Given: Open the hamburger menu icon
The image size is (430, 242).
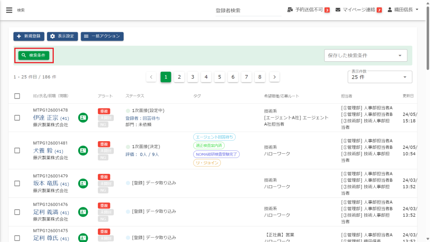Looking at the screenshot, I should (9, 10).
